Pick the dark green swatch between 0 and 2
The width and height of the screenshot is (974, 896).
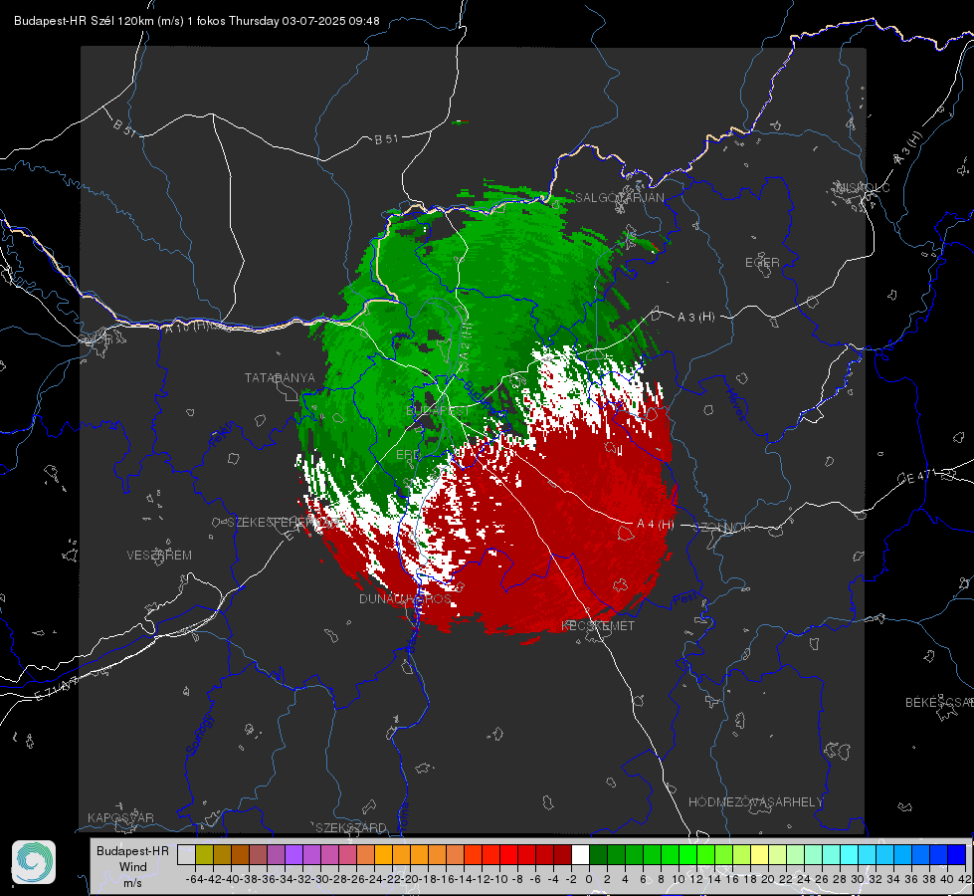click(598, 854)
